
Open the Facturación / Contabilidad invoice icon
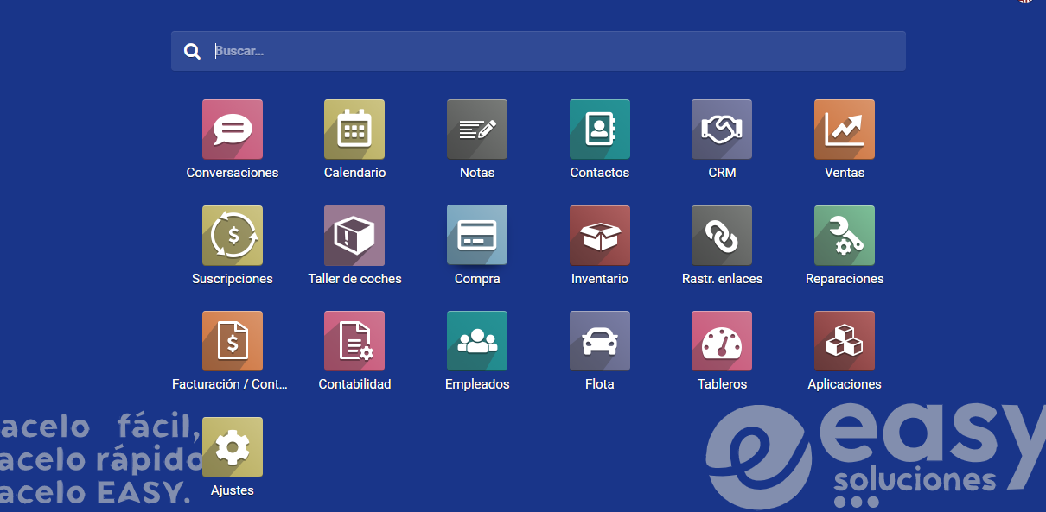[232, 341]
